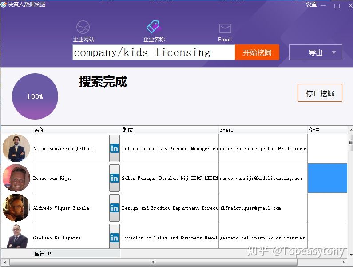Select email aitor.zunzarrenjethani@kidslicens cell

263,148
